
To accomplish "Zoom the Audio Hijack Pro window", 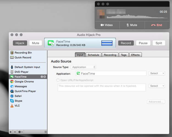I will coord(21,35).
